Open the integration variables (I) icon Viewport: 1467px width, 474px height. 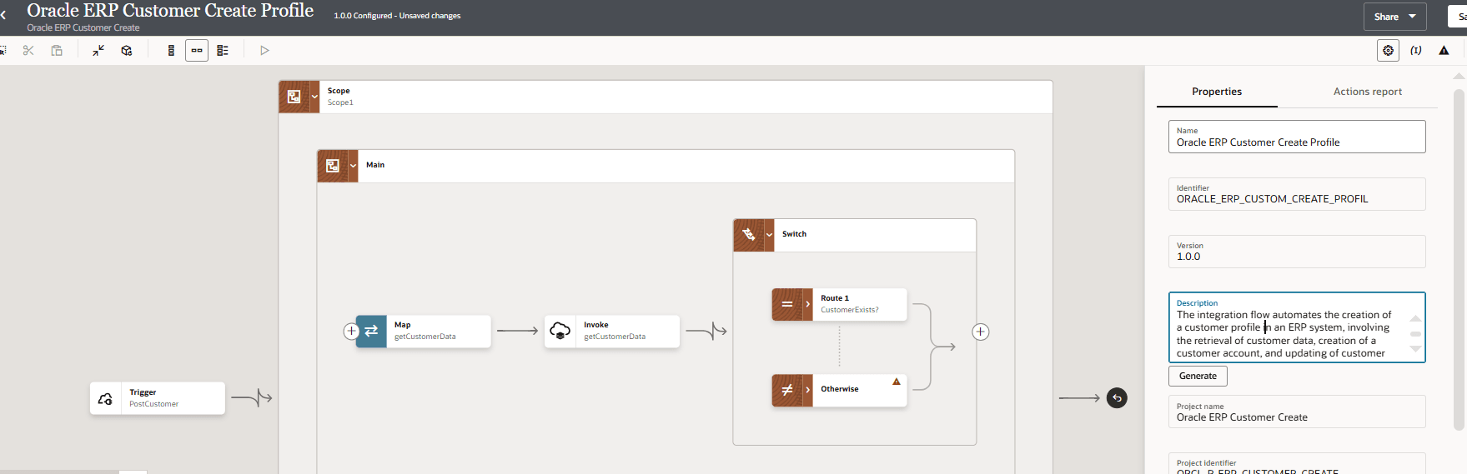[1416, 51]
